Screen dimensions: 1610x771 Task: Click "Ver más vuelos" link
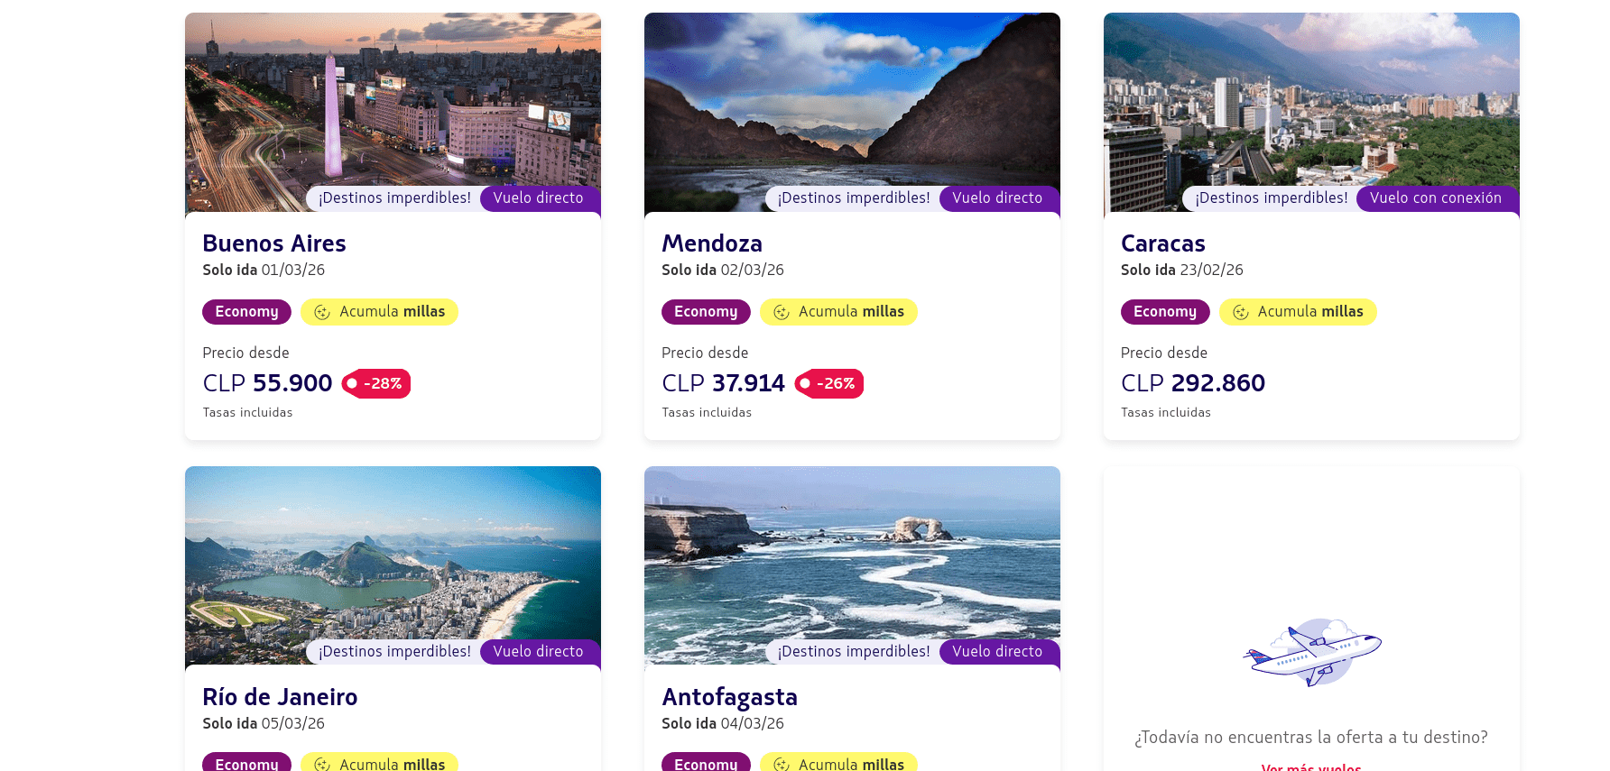1311,766
